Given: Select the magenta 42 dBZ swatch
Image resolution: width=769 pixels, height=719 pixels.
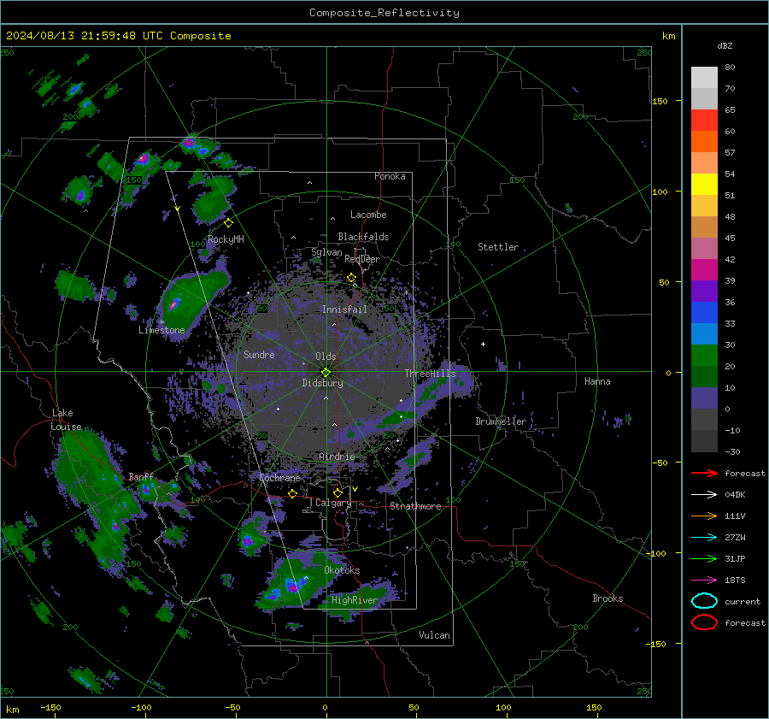Looking at the screenshot, I should [704, 269].
